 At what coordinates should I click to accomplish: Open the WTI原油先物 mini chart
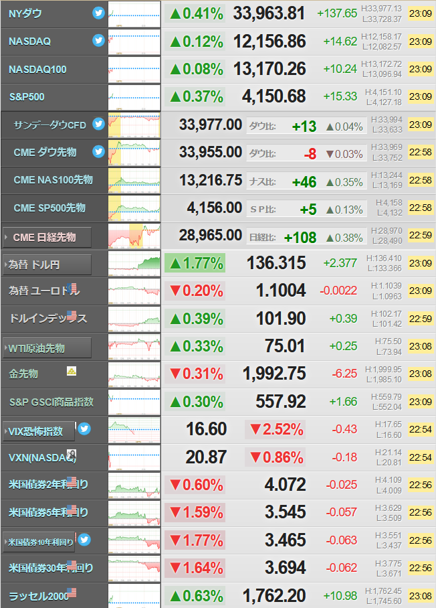pyautogui.click(x=134, y=347)
